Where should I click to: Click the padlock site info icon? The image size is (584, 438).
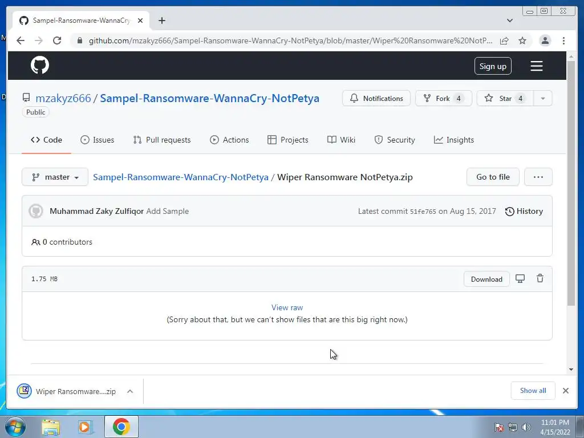80,40
